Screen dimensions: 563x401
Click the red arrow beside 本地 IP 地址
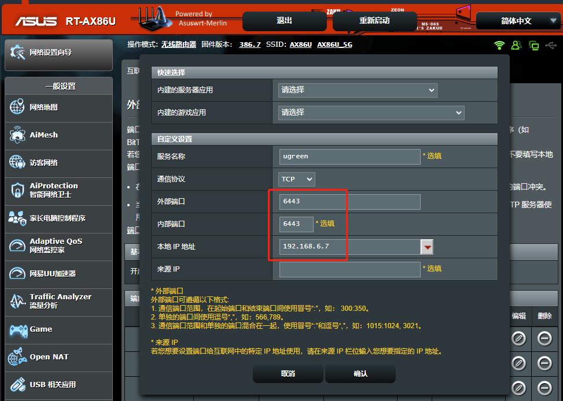click(429, 247)
